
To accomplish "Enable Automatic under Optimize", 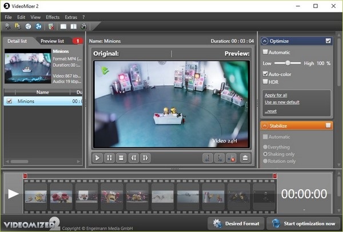I will (265, 52).
